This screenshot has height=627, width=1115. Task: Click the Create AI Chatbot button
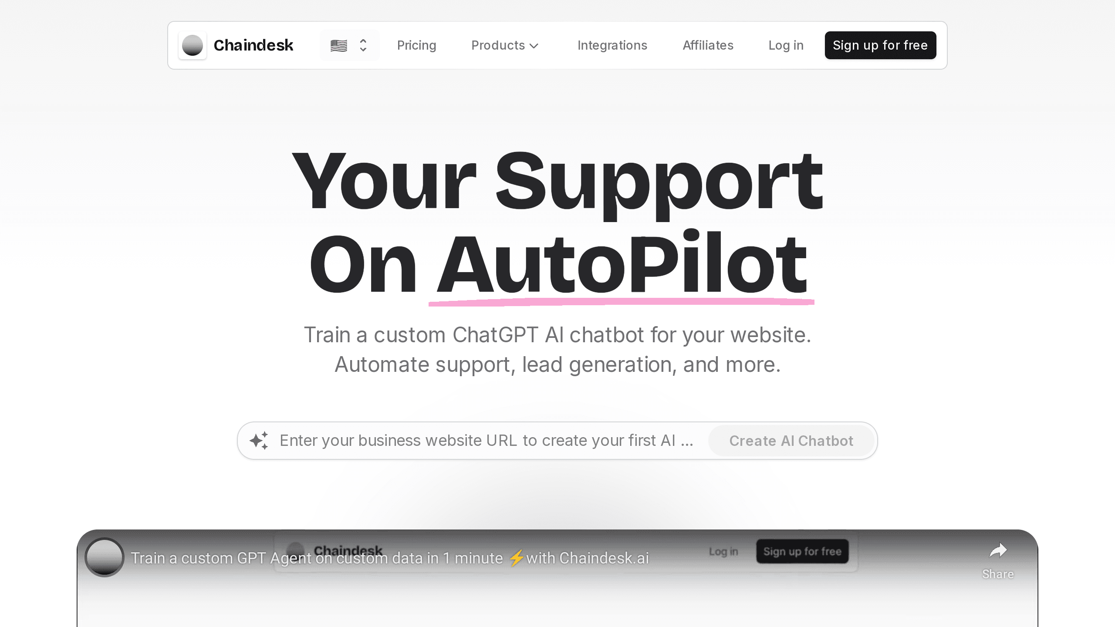tap(791, 440)
